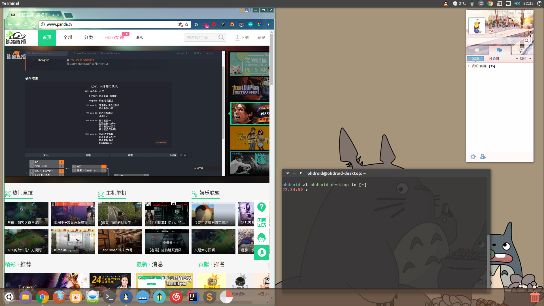The height and width of the screenshot is (306, 544).
Task: Select the 首页 navigation tab
Action: (x=47, y=37)
